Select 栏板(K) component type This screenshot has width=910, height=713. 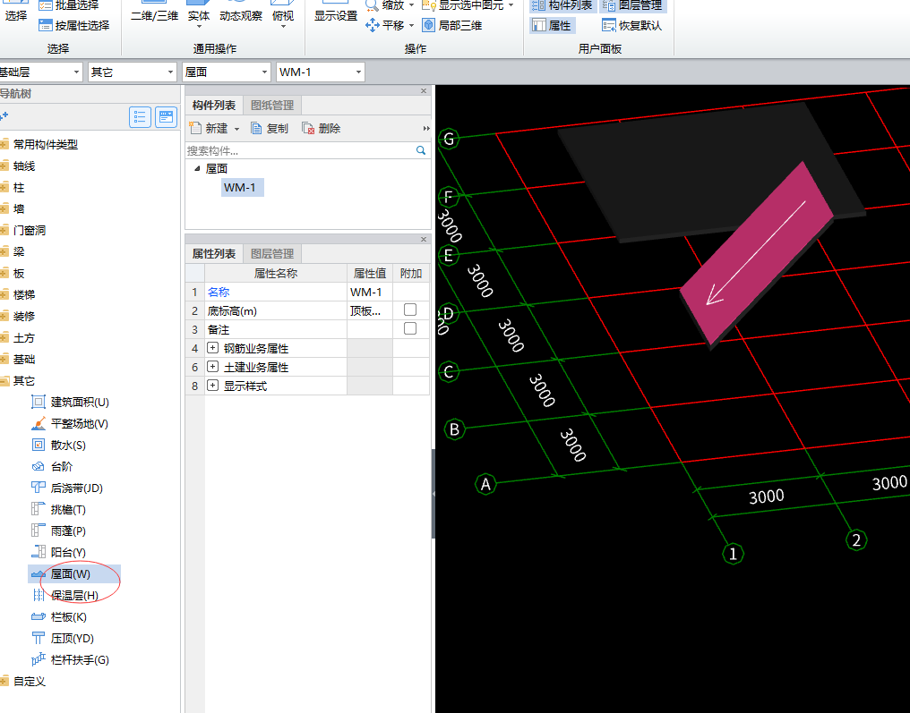point(59,616)
